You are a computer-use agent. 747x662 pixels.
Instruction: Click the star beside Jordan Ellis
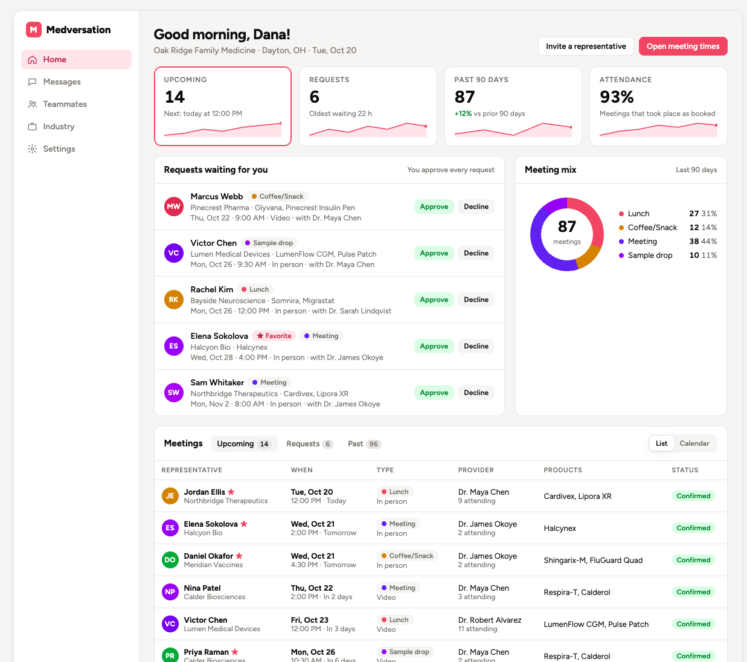[x=231, y=492]
